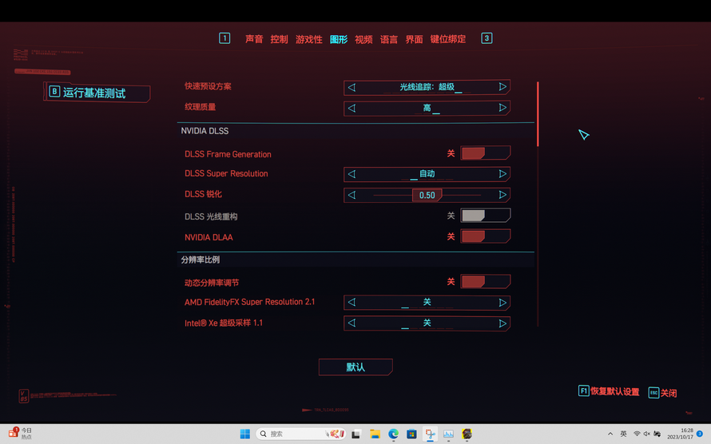The image size is (711, 444).
Task: Click the taskbar 搜索 search box
Action: (300, 434)
